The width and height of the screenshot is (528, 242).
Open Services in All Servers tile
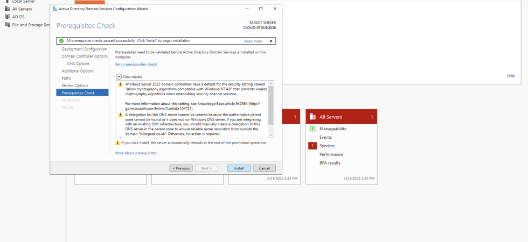(327, 146)
